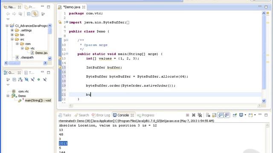Open the Open Console dropdown arrow

point(255,115)
